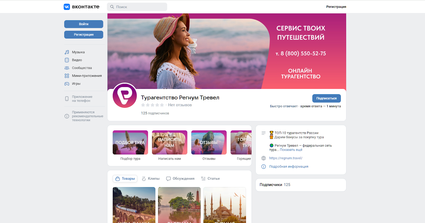
Task: Open the Статьи tab
Action: 210,179
